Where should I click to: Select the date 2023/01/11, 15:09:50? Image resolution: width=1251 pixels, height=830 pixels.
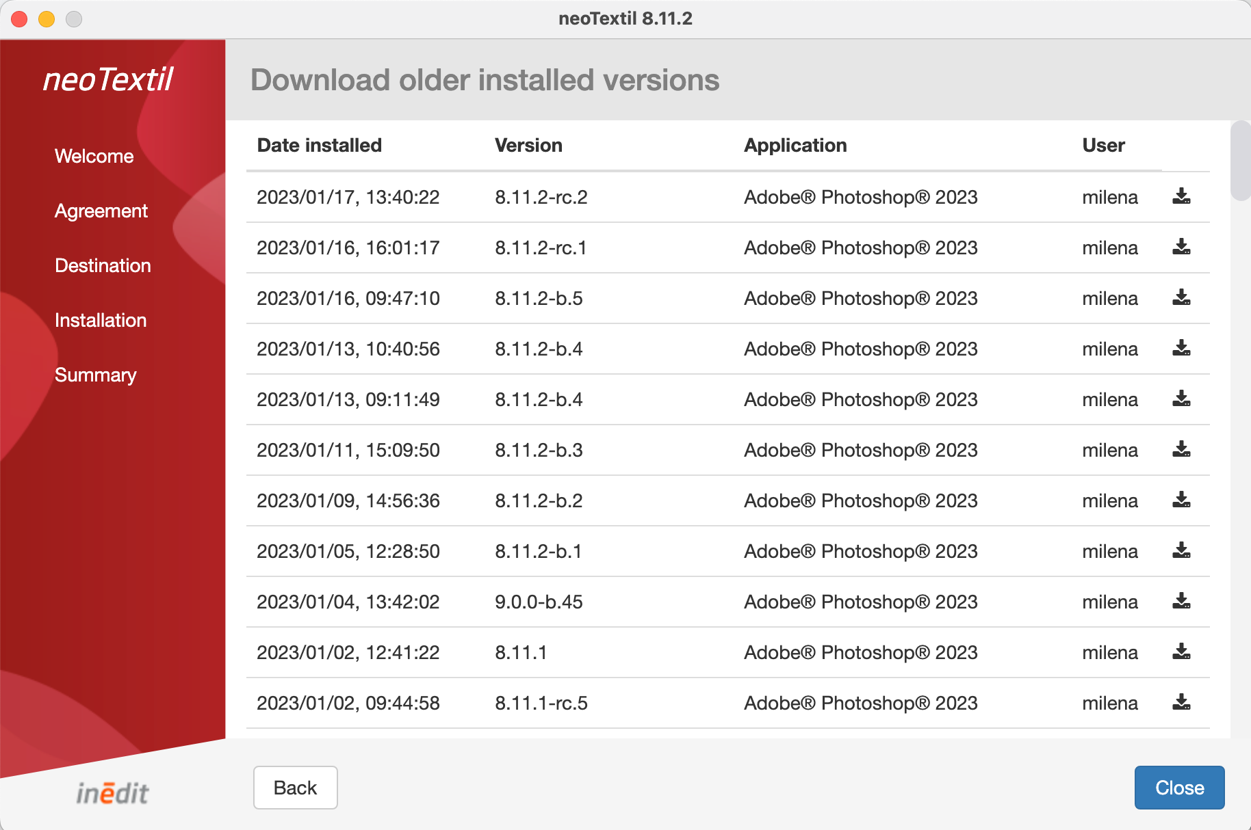point(348,450)
